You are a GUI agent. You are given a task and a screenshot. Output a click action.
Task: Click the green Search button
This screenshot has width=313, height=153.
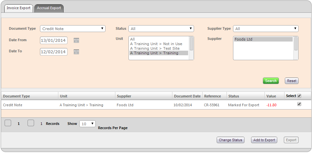(x=271, y=81)
